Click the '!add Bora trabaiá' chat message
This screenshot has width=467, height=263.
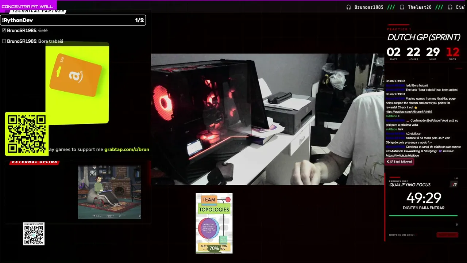pos(417,85)
